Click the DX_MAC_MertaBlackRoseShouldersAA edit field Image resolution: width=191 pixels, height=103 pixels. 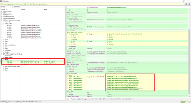point(124,89)
